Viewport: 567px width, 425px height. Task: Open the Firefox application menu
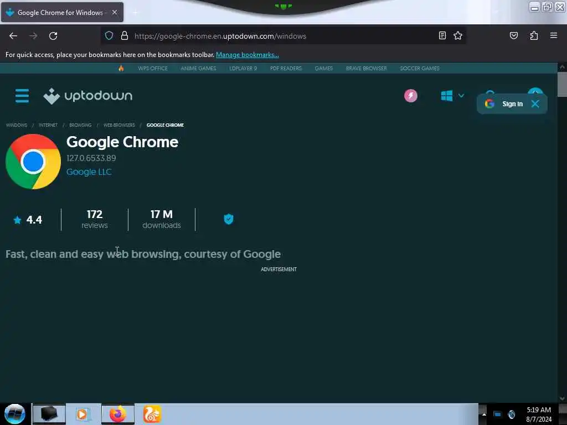553,35
